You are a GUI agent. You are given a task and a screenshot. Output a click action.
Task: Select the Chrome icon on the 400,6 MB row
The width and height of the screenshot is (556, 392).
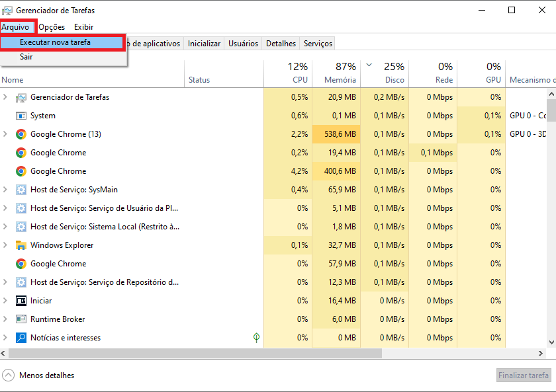click(x=21, y=171)
